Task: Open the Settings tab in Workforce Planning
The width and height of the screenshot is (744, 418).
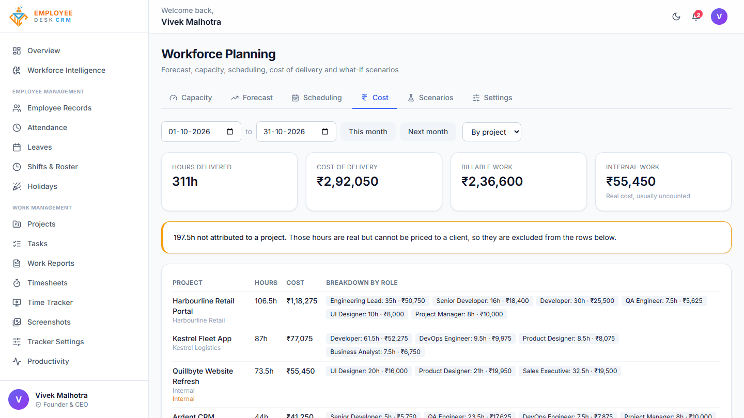Action: (x=492, y=98)
